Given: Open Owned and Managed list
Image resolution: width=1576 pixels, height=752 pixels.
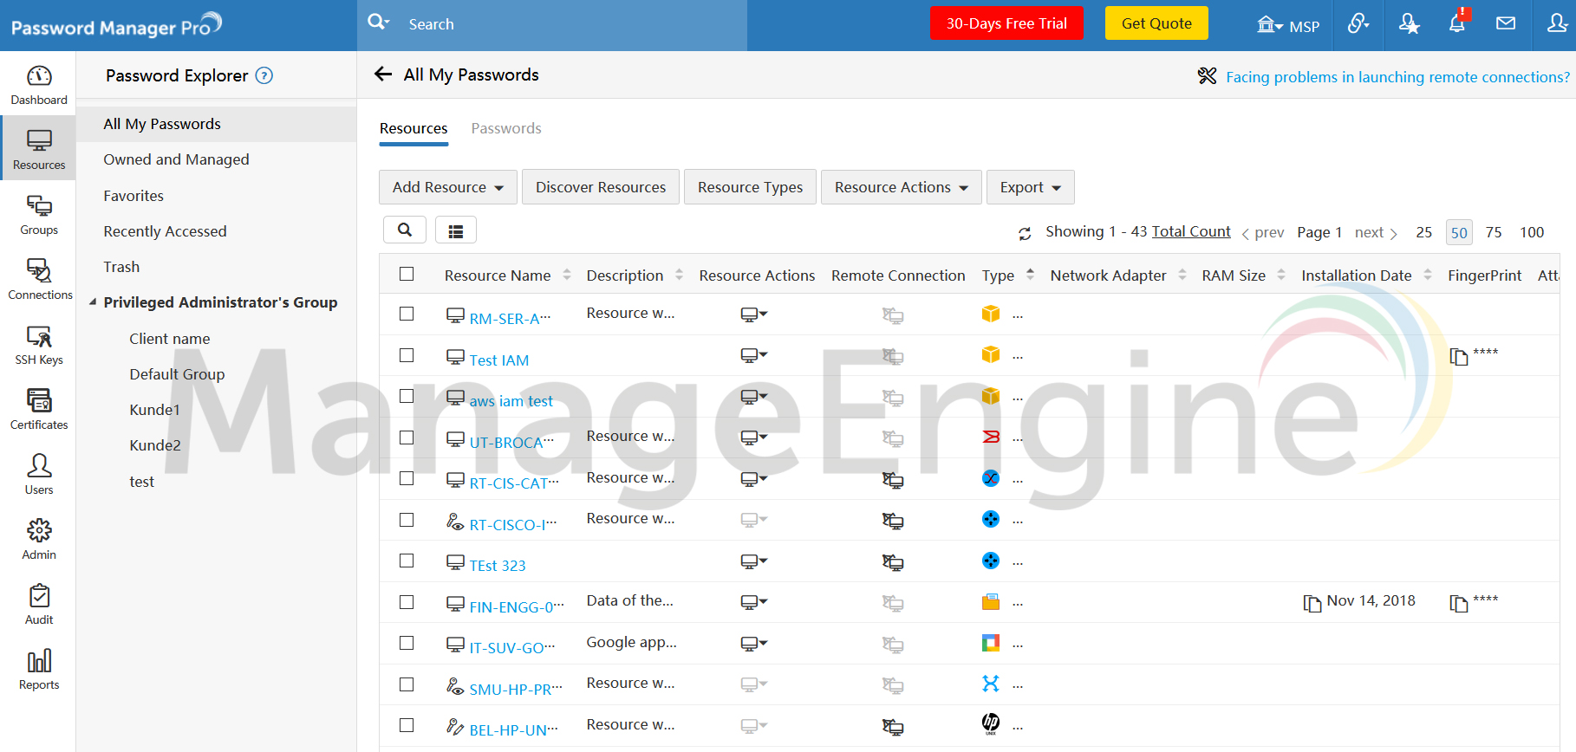Looking at the screenshot, I should click(176, 159).
